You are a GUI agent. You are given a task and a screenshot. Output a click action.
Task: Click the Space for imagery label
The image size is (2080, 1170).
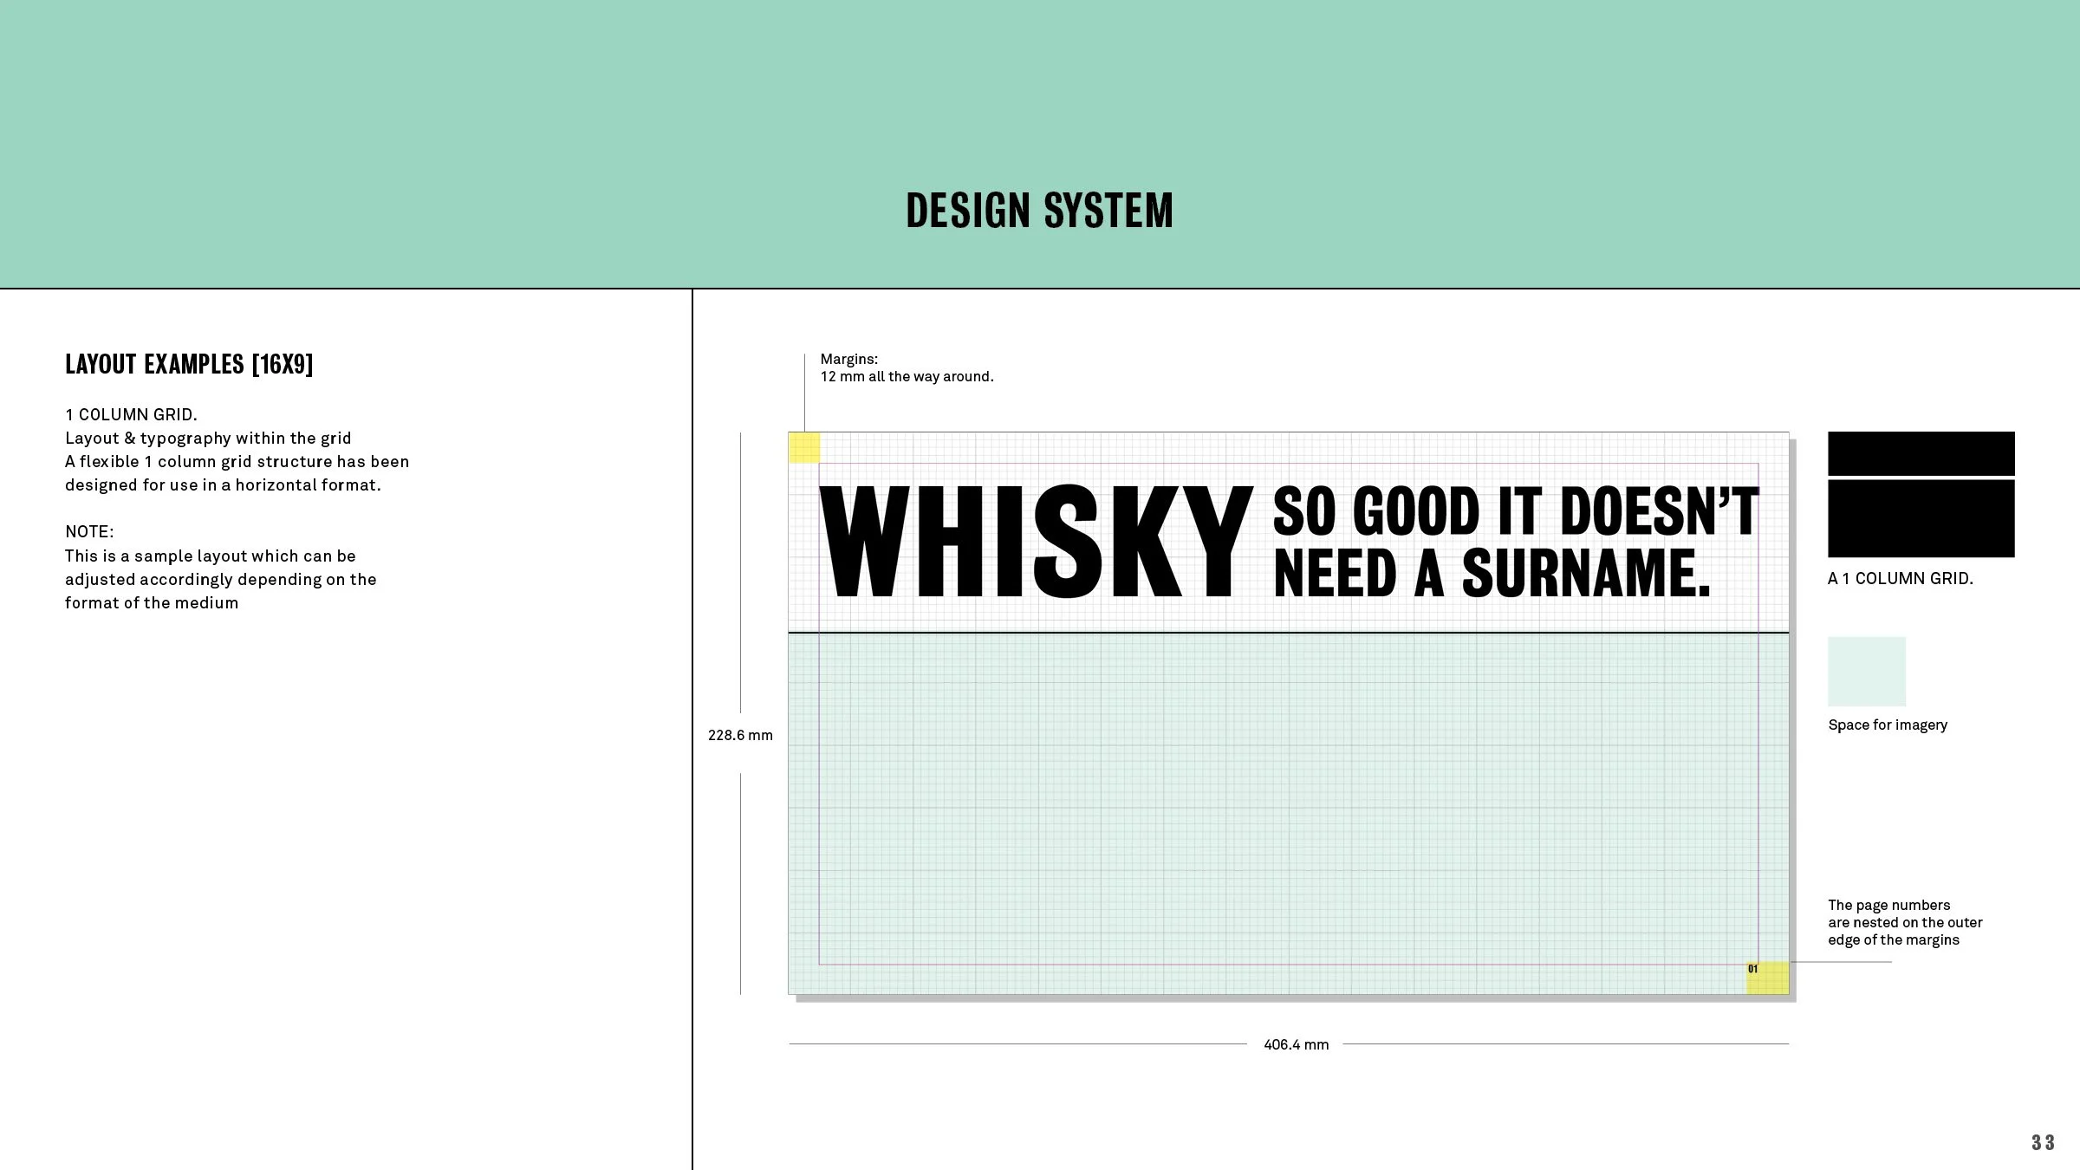(x=1887, y=725)
